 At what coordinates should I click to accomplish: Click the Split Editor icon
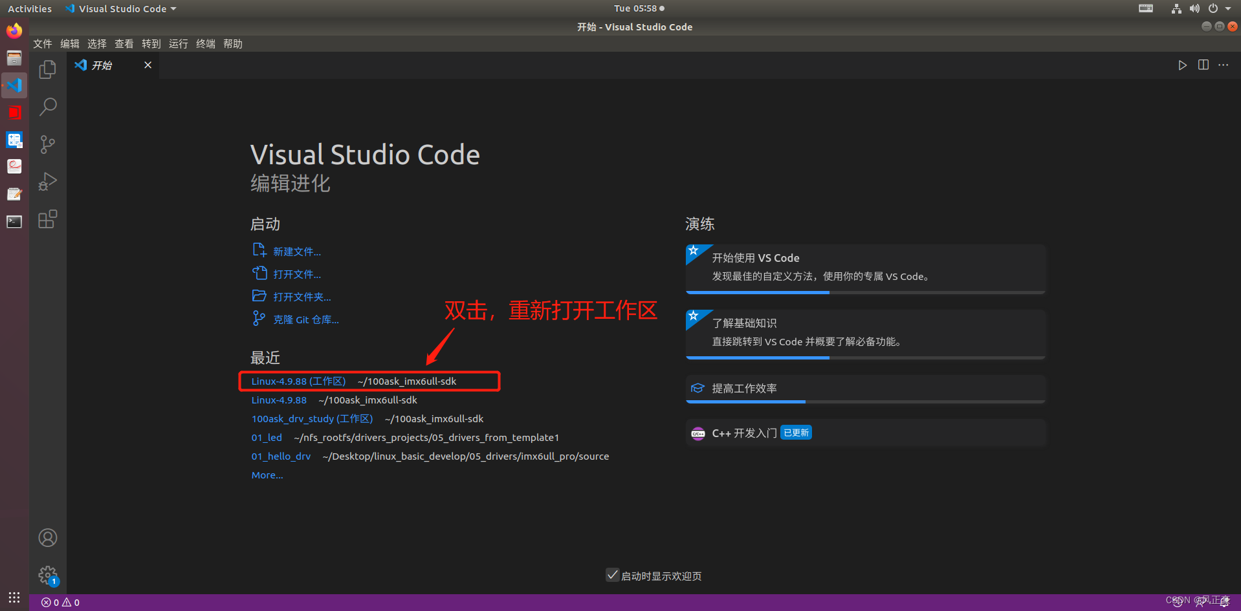point(1203,65)
